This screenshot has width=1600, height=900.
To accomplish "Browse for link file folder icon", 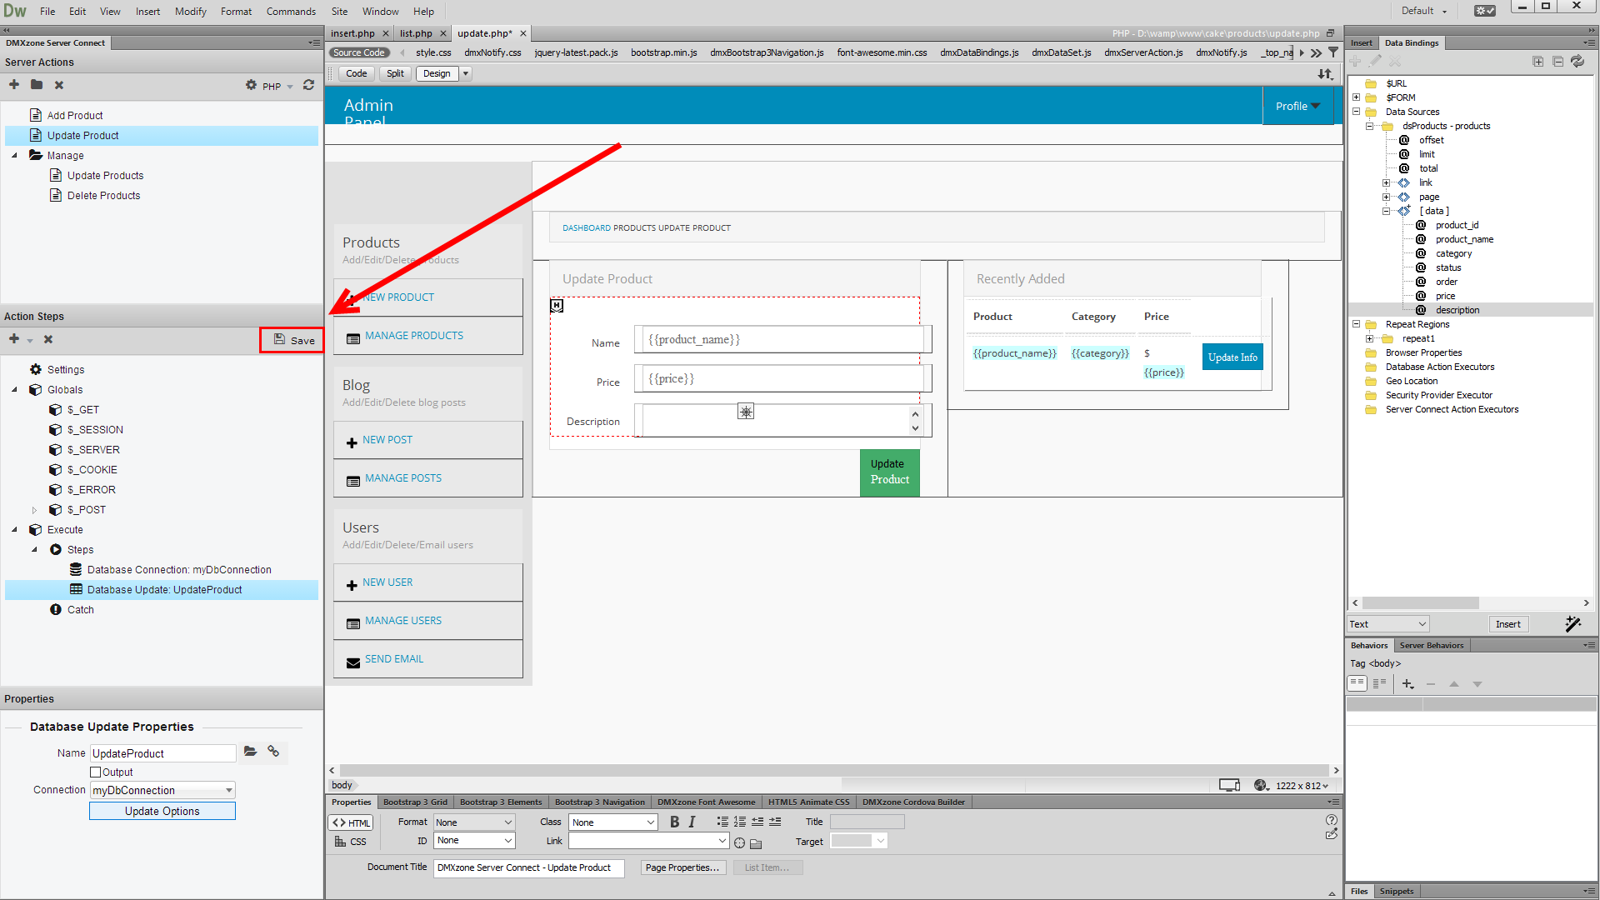I will (x=756, y=843).
